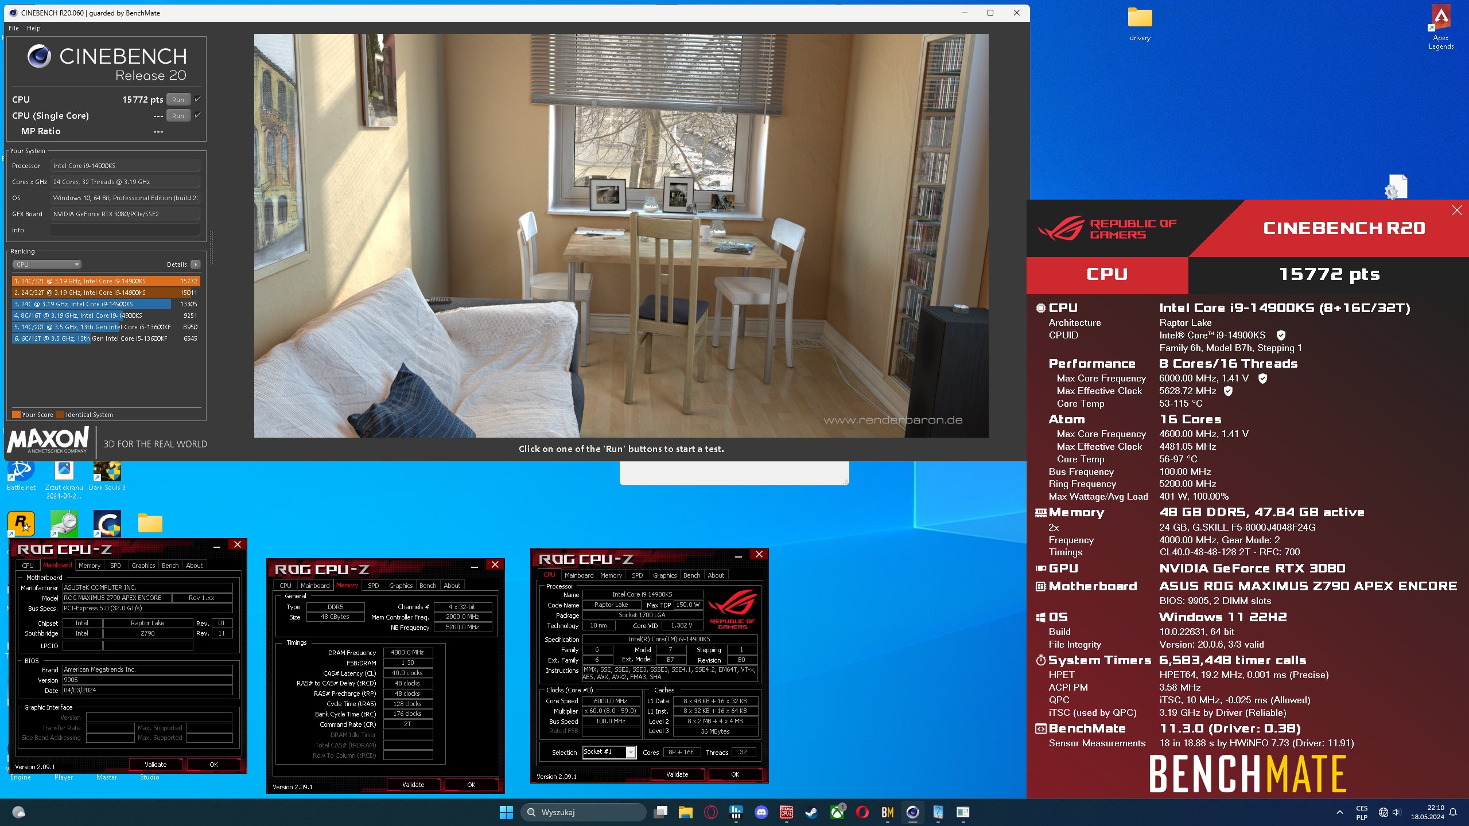Open network icon in system tray
Screen dimensions: 1469x826
point(1383,812)
